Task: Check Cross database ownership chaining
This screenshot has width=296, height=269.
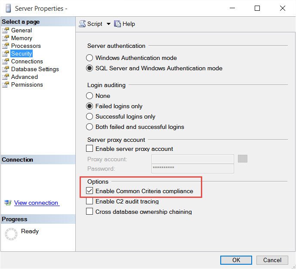Action: pyautogui.click(x=89, y=211)
